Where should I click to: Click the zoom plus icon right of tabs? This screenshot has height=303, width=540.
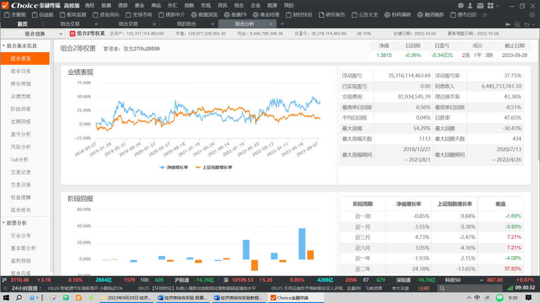pos(518,24)
